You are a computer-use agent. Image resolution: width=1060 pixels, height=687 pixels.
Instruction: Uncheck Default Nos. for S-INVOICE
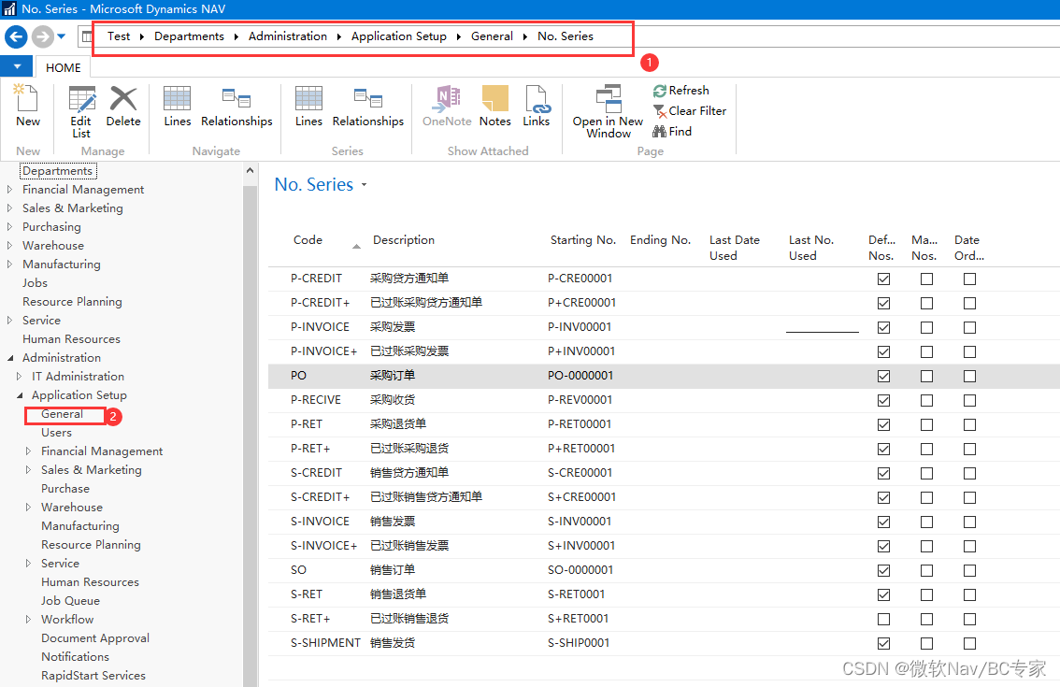tap(883, 522)
